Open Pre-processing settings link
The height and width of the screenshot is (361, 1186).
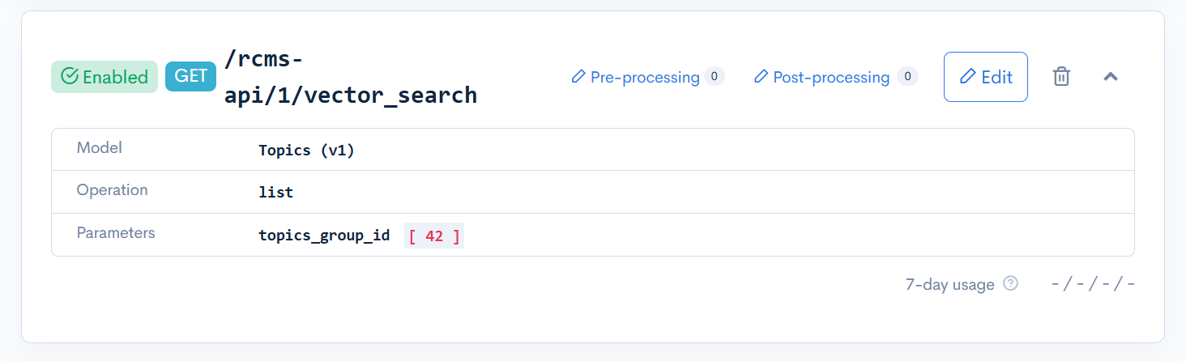click(x=644, y=77)
